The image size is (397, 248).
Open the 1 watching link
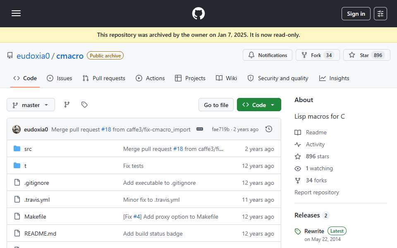(319, 168)
